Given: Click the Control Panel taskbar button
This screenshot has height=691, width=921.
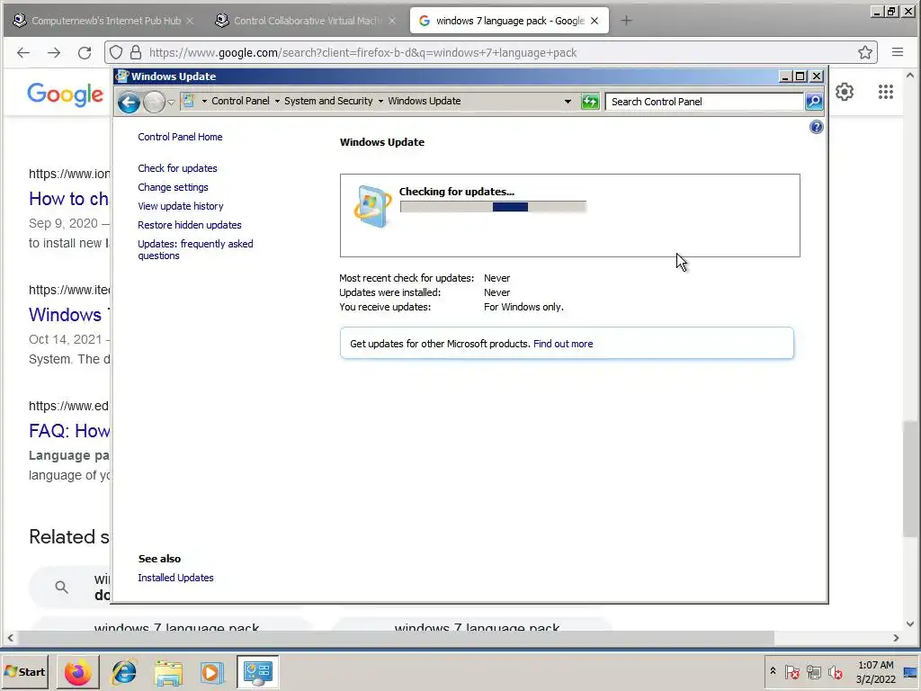Looking at the screenshot, I should (x=258, y=672).
